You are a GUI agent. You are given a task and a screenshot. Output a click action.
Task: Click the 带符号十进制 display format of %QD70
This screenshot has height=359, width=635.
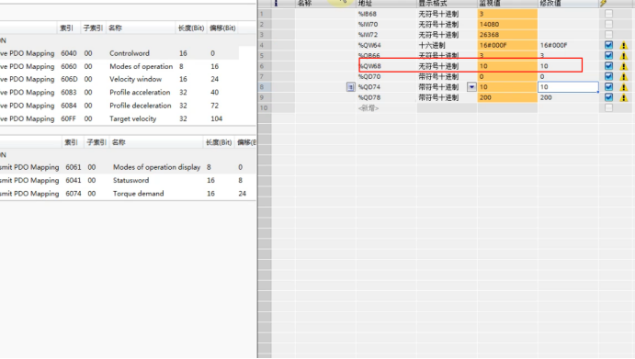tap(438, 76)
